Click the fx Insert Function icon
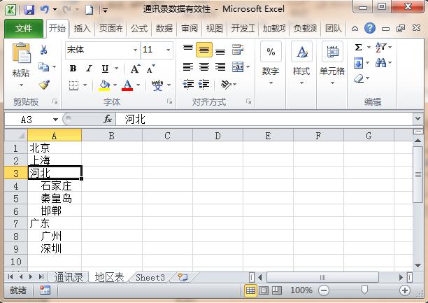This screenshot has width=428, height=303. click(x=108, y=119)
